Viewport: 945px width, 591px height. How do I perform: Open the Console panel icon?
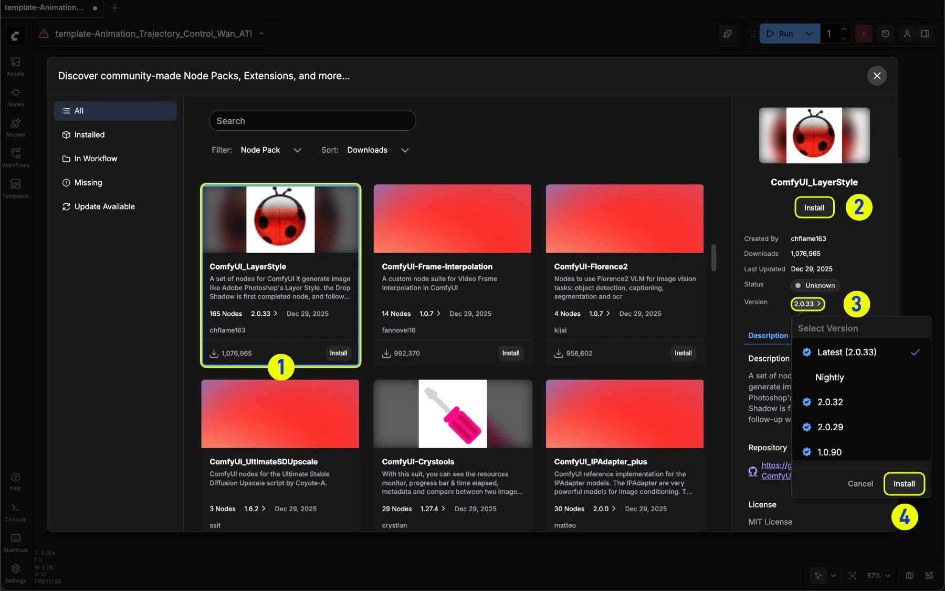pos(15,512)
